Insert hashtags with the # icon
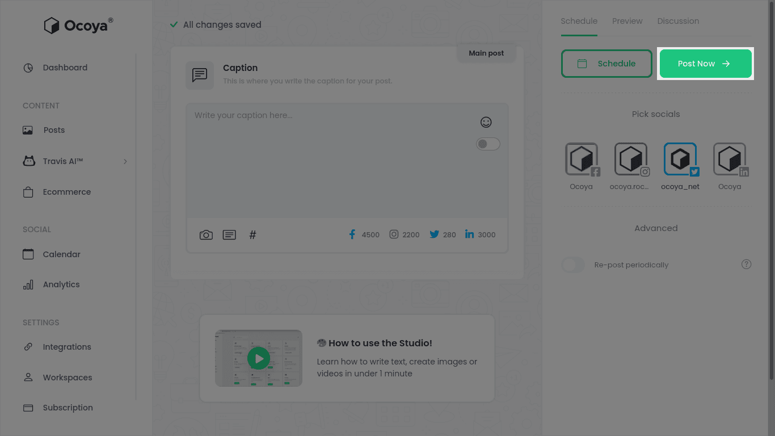This screenshot has width=775, height=436. pyautogui.click(x=253, y=235)
